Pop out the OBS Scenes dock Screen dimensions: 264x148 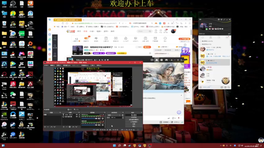(60, 112)
